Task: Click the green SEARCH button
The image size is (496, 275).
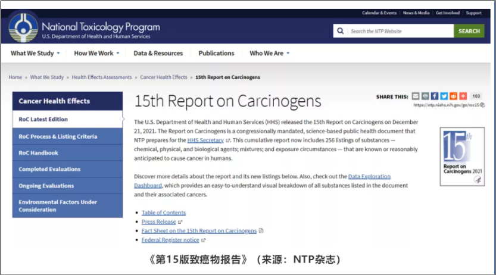Action: click(469, 31)
